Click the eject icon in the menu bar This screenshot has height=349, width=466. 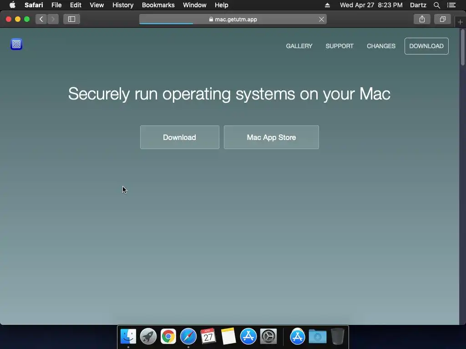tap(327, 5)
